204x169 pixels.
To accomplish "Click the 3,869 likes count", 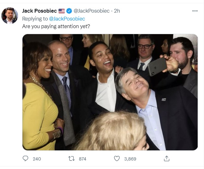I will (x=130, y=159).
